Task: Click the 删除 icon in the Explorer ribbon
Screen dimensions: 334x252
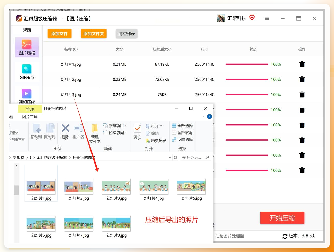Action: tap(65, 129)
